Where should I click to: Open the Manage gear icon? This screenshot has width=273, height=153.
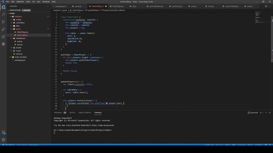click(3, 140)
